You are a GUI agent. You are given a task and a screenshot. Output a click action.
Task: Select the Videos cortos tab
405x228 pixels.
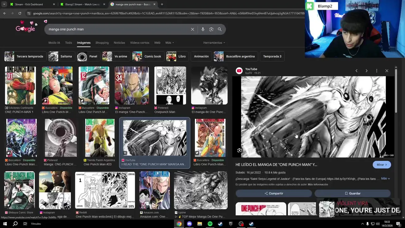(x=140, y=43)
